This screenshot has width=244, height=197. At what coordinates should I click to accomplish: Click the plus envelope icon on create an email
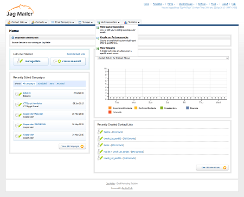(x=57, y=61)
